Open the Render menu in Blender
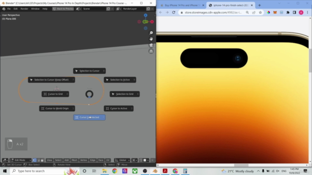The width and height of the screenshot is (312, 175). pos(24,9)
